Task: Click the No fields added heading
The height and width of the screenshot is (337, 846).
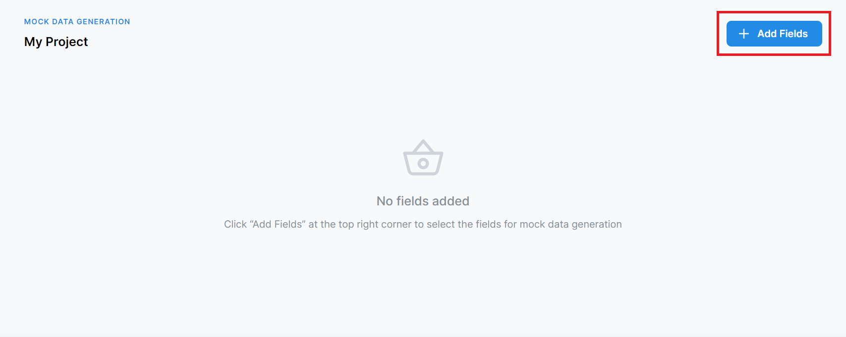Action: (x=423, y=201)
